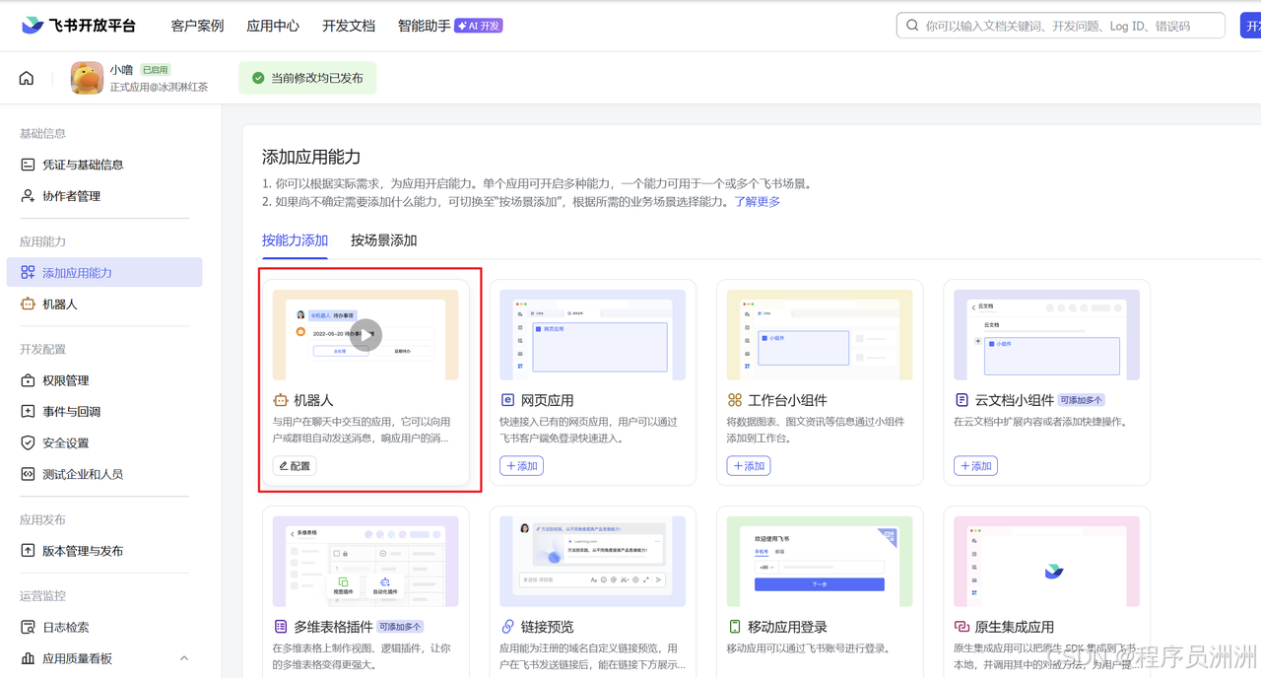Click the 原生集成应用 card title icon
1261x678 pixels.
point(962,627)
